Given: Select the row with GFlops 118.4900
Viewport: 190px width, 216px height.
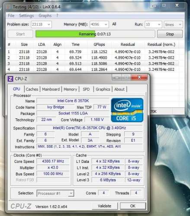Looking at the screenshot, I should pos(92,57).
